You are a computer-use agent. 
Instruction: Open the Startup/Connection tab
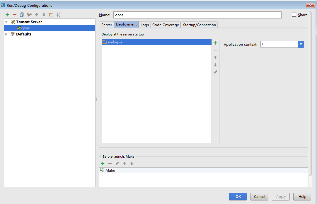coord(199,25)
